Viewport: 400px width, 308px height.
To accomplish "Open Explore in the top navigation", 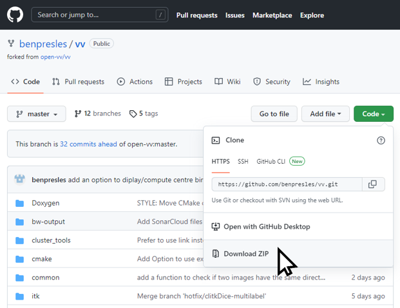I will tap(312, 15).
